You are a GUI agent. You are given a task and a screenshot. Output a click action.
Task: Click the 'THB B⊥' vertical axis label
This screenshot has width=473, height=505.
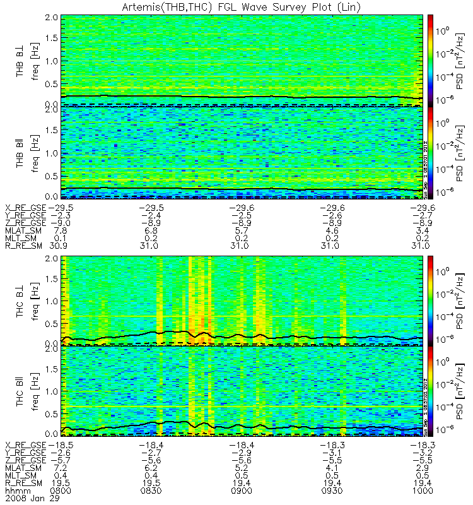[20, 62]
